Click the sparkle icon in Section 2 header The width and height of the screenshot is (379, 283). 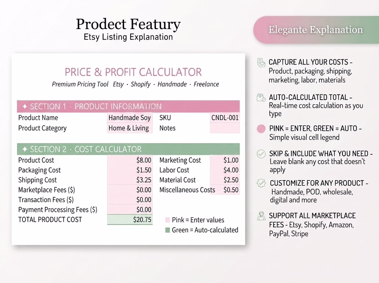pyautogui.click(x=25, y=149)
